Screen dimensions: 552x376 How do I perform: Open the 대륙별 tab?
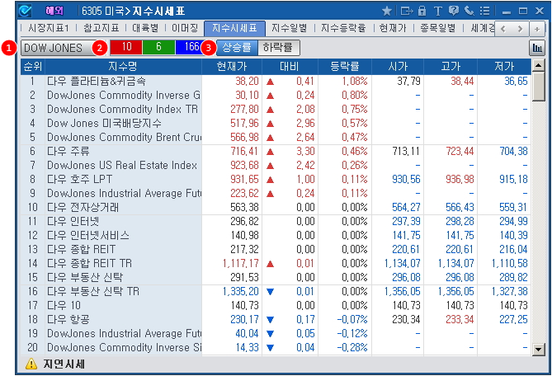[x=145, y=28]
